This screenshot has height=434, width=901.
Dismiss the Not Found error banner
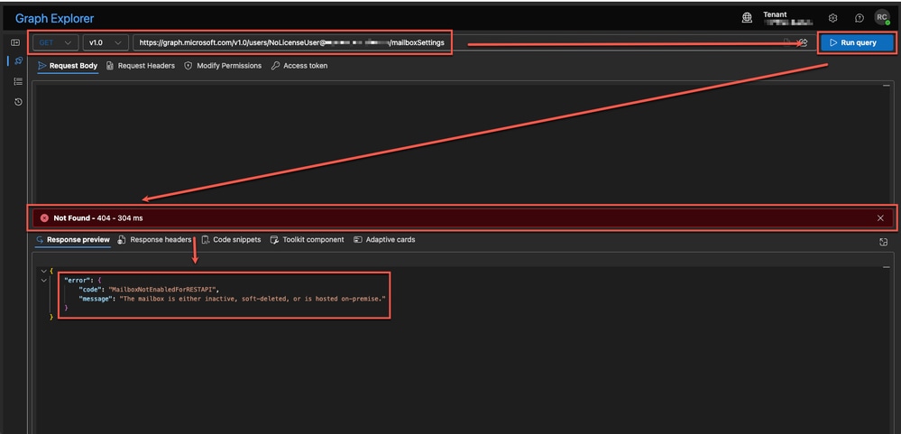(880, 217)
